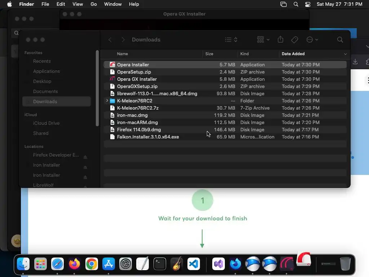Expand the K-Meleon76RC2 folder
This screenshot has height=277, width=369.
tap(107, 101)
